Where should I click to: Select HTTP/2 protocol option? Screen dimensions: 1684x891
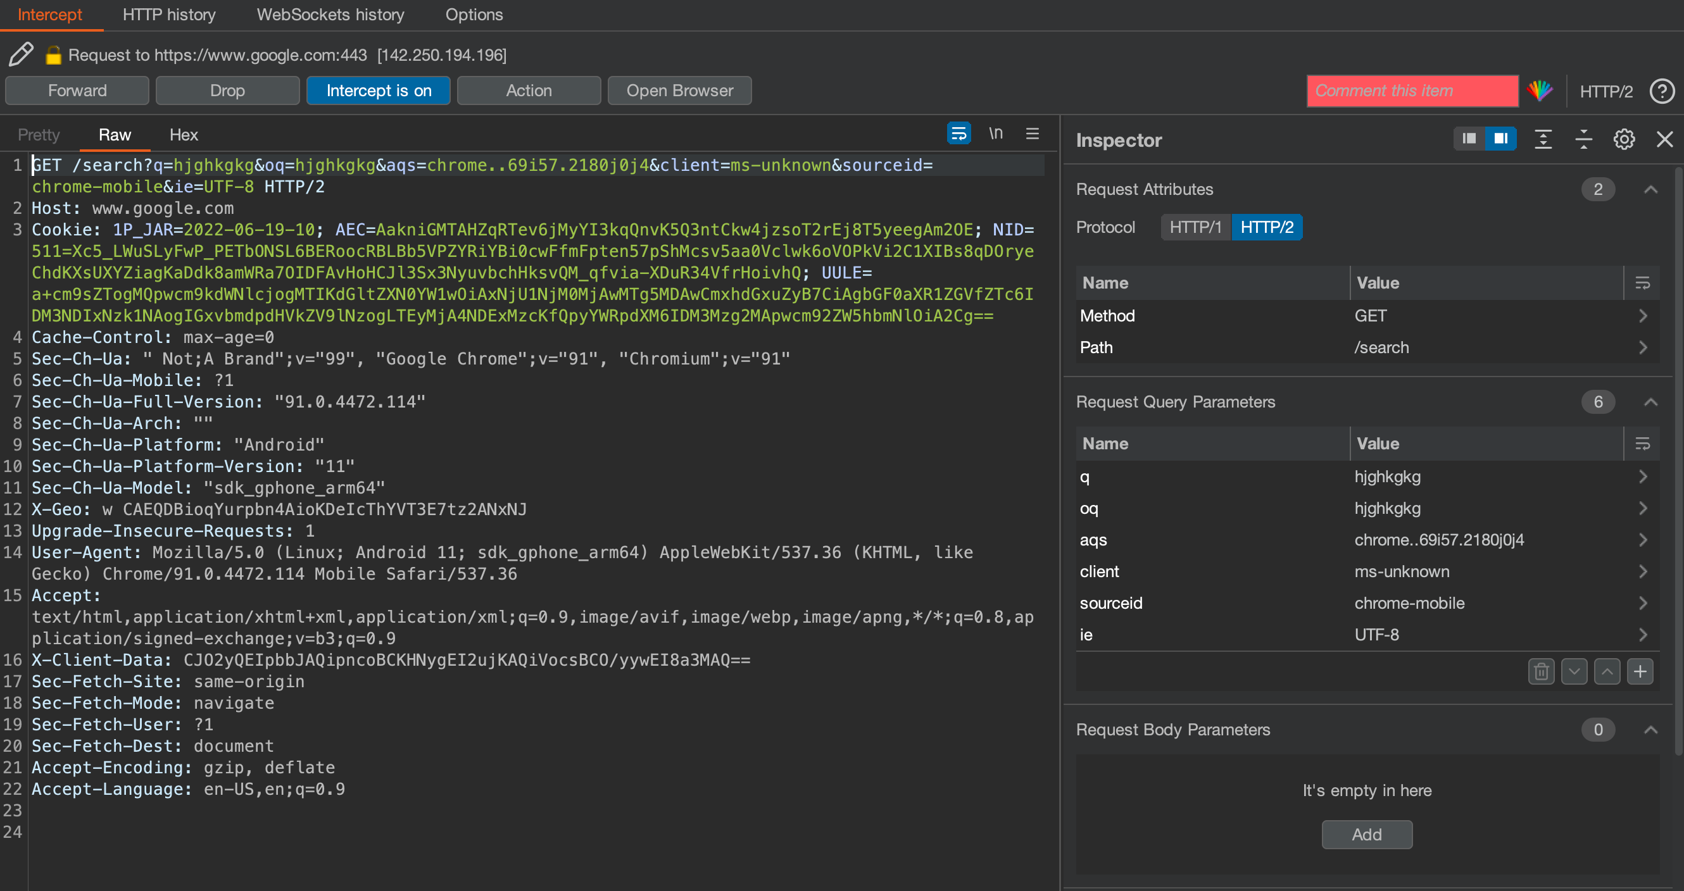click(1267, 227)
